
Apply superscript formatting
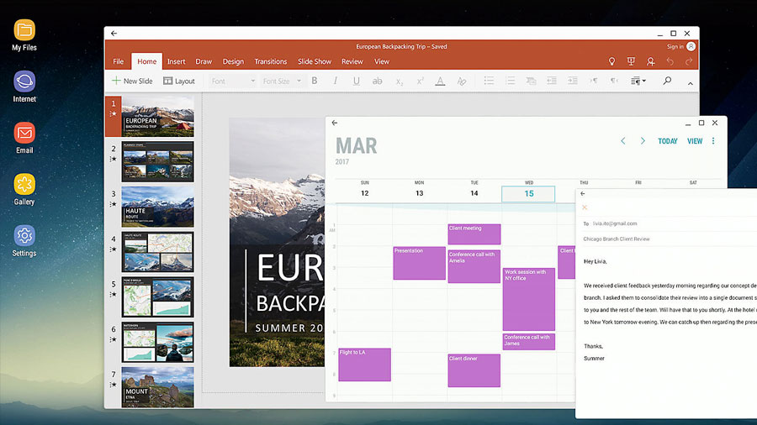[420, 81]
